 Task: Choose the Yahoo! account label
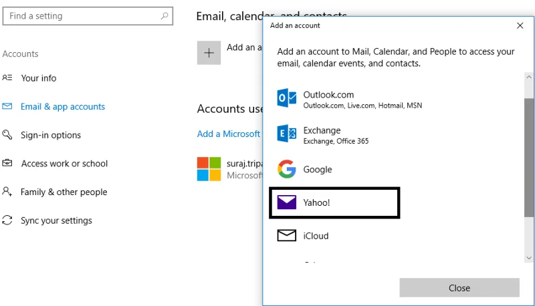coord(316,202)
